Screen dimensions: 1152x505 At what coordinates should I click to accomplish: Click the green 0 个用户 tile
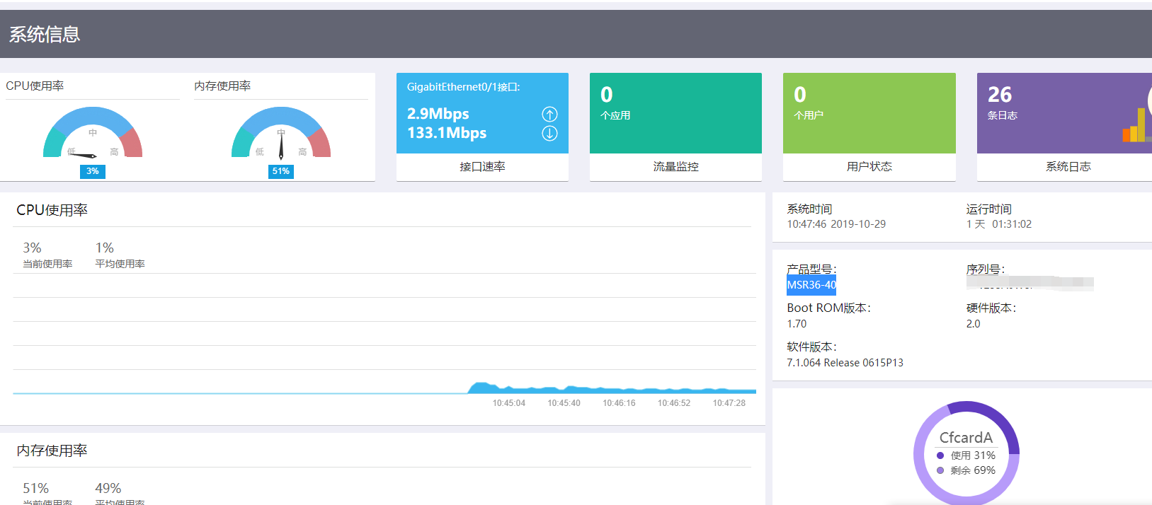click(x=869, y=113)
